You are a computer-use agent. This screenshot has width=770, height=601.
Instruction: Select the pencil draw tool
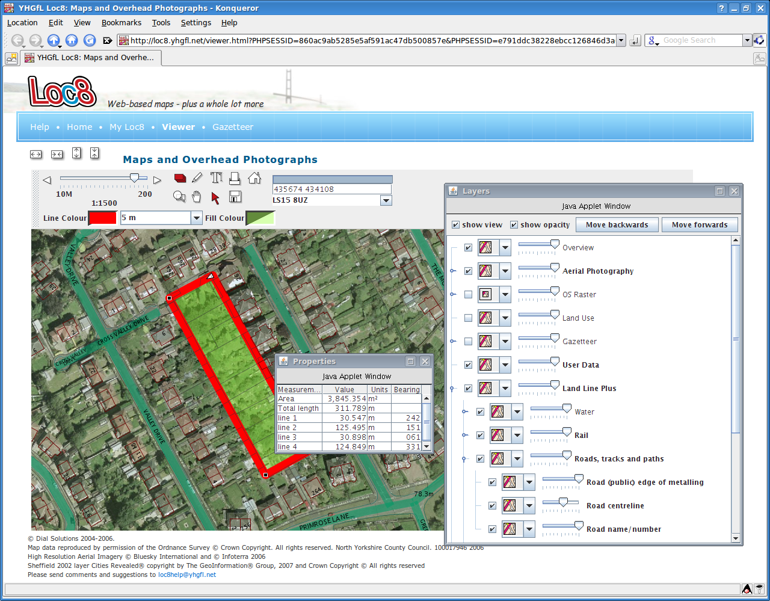(x=197, y=178)
